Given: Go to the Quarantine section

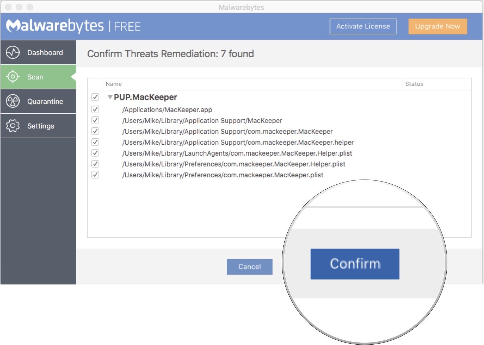Looking at the screenshot, I should (x=38, y=101).
